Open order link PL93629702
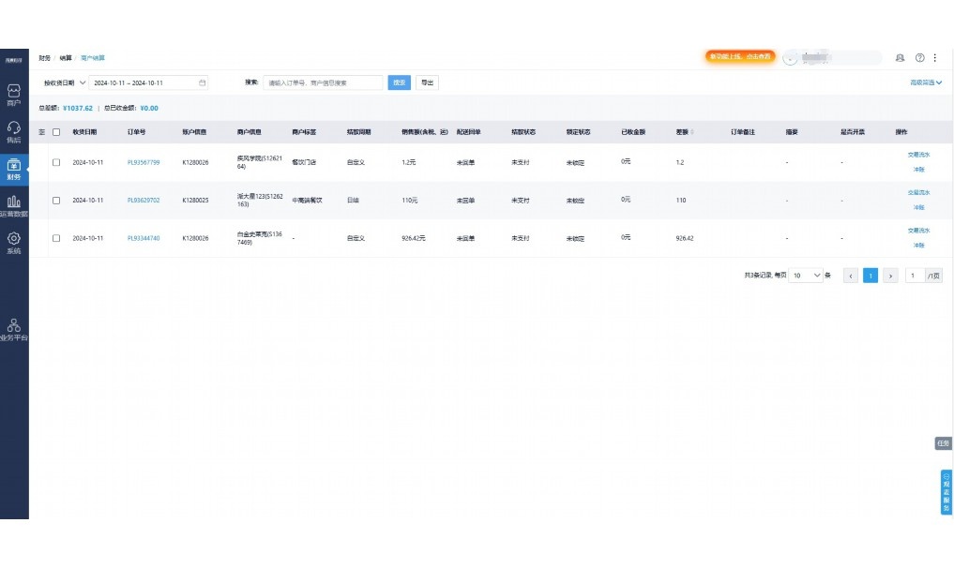 [x=144, y=201]
